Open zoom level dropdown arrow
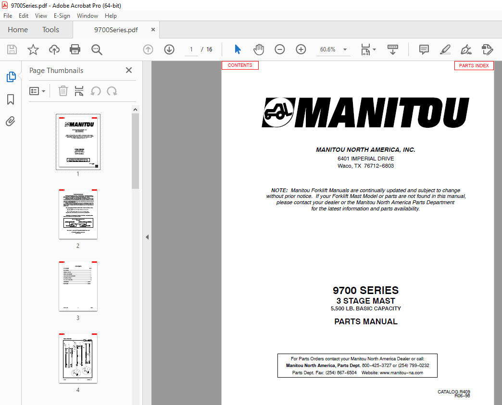Image resolution: width=502 pixels, height=405 pixels. [345, 49]
